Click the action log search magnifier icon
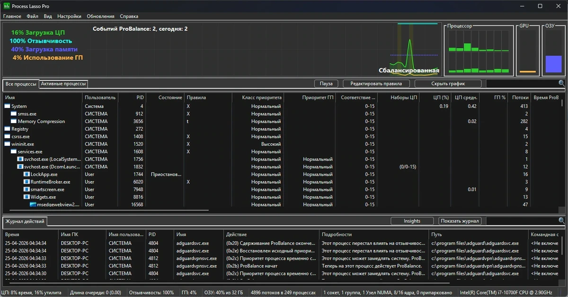This screenshot has height=297, width=568. (561, 221)
